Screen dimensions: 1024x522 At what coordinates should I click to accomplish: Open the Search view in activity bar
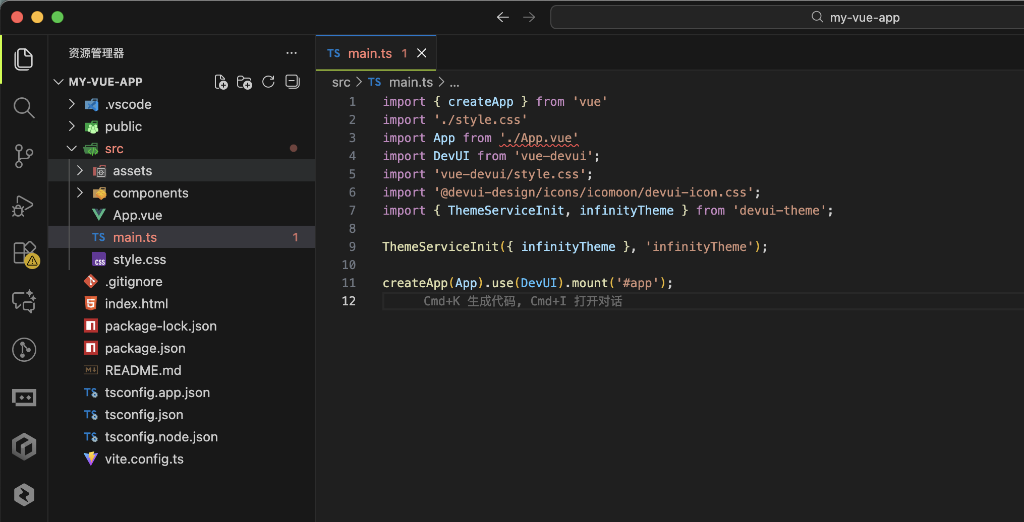(24, 108)
